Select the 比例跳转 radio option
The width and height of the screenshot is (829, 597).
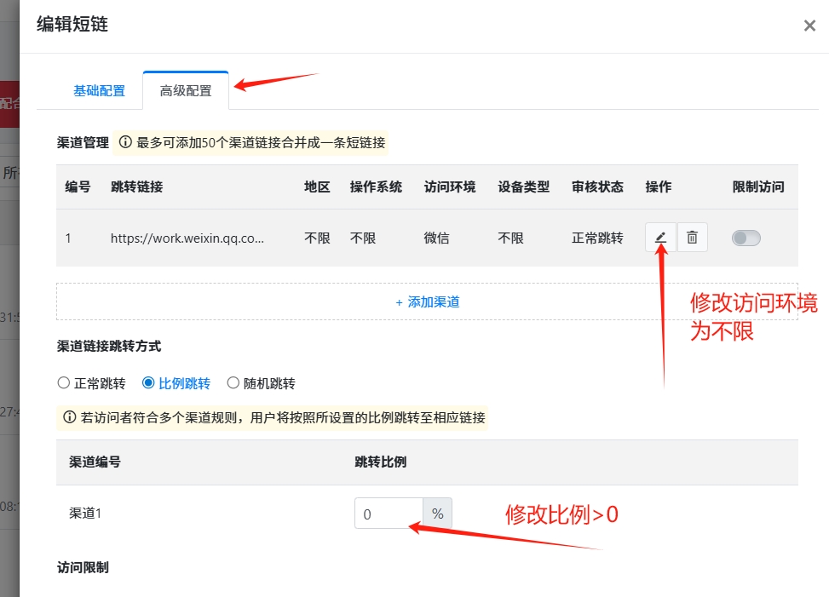coord(148,383)
